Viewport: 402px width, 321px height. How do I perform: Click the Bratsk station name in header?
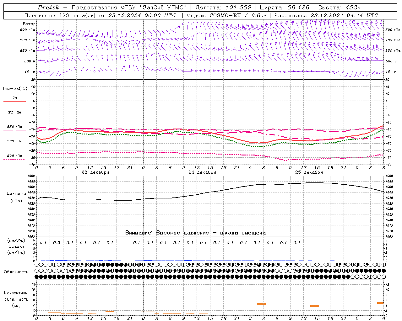pos(48,8)
